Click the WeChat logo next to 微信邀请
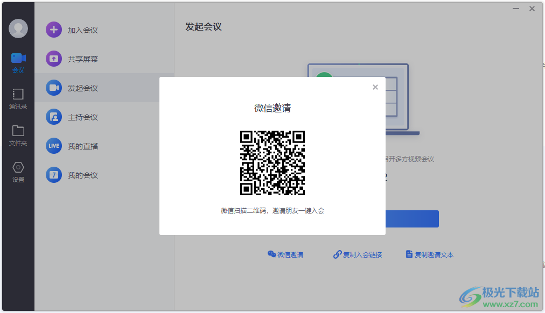Viewport: 545px width, 313px height. click(x=271, y=254)
